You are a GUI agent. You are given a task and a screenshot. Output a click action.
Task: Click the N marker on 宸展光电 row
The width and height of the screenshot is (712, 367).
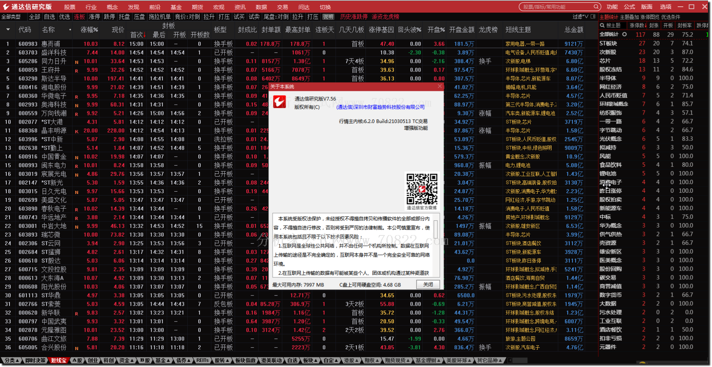click(x=77, y=175)
